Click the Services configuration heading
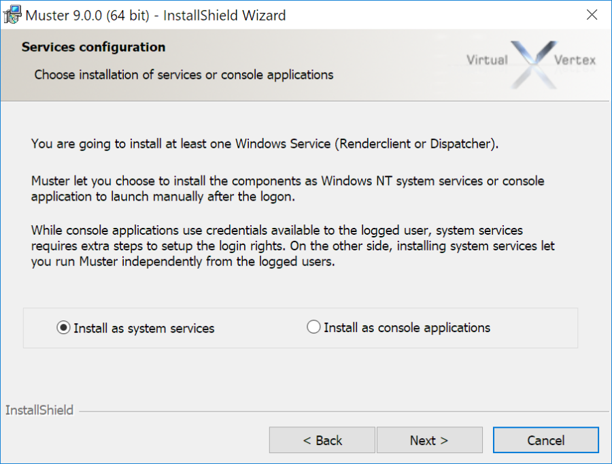Image resolution: width=612 pixels, height=464 pixels. (x=93, y=47)
